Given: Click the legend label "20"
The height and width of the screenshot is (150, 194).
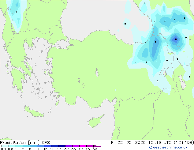Looking at the screenshot, I should (52, 149).
